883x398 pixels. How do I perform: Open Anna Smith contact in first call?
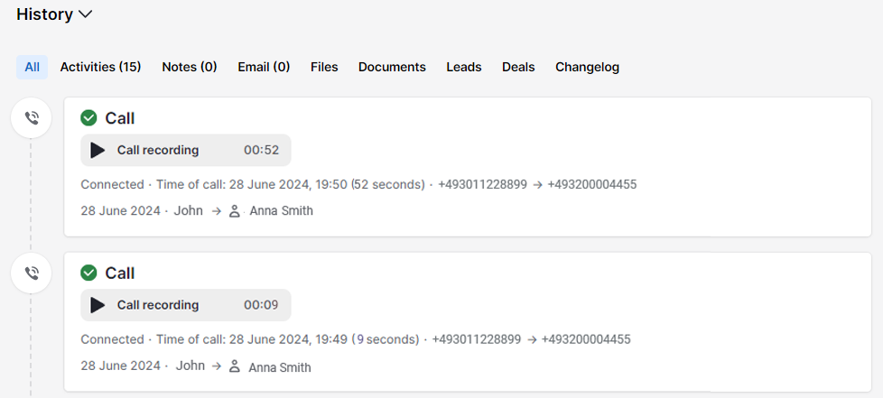click(282, 211)
